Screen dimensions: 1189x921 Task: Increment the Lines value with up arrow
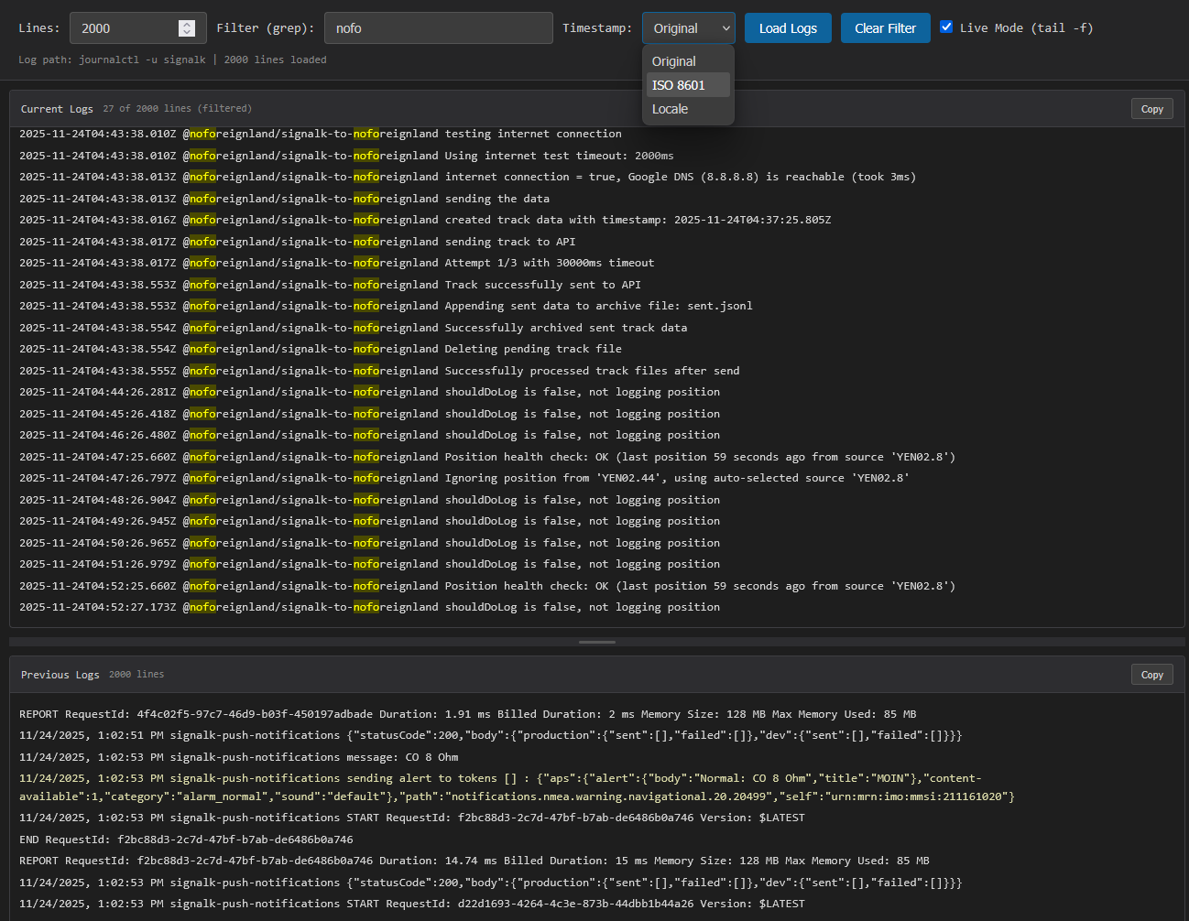click(x=187, y=24)
